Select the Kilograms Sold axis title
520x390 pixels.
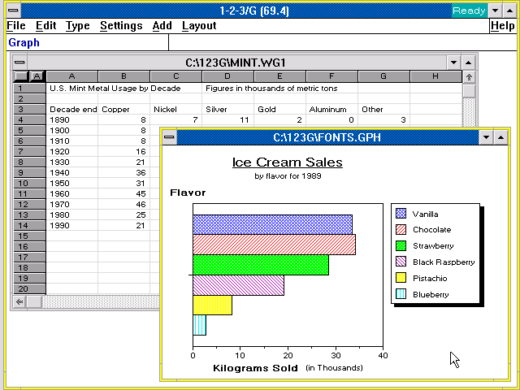(x=255, y=368)
